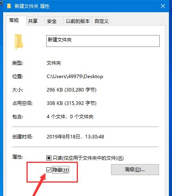Viewport: 172px width, 196px height.
Task: Click the 类型 value 文件夹
Action: [x=54, y=63]
